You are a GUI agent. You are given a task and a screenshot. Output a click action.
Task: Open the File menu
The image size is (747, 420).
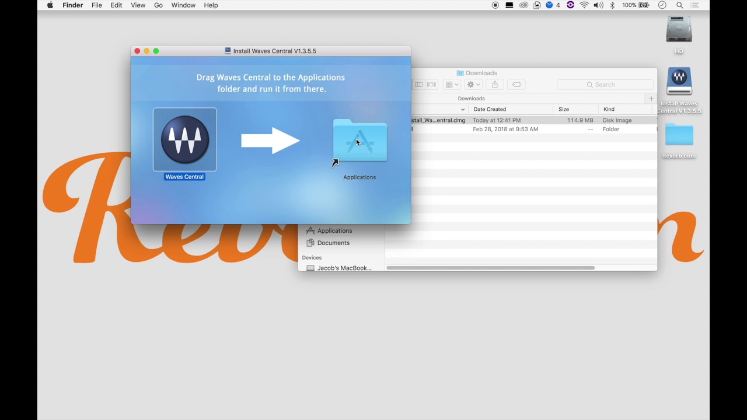point(97,5)
